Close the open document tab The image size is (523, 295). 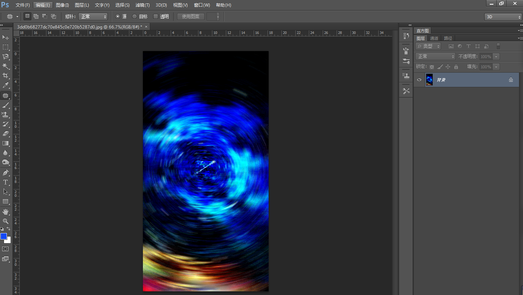pyautogui.click(x=146, y=27)
